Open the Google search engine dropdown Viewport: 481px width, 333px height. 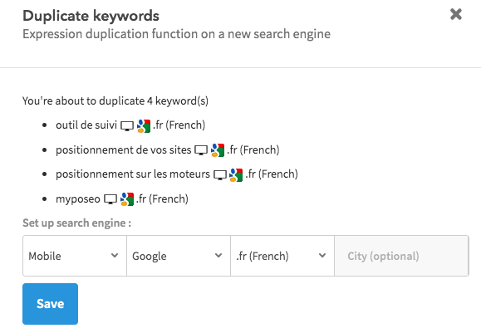point(179,256)
